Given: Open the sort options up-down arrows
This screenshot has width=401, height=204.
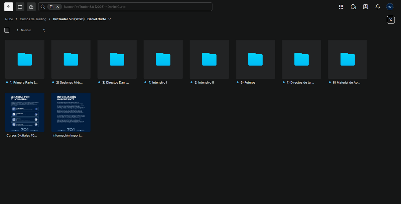Looking at the screenshot, I should click(x=44, y=30).
